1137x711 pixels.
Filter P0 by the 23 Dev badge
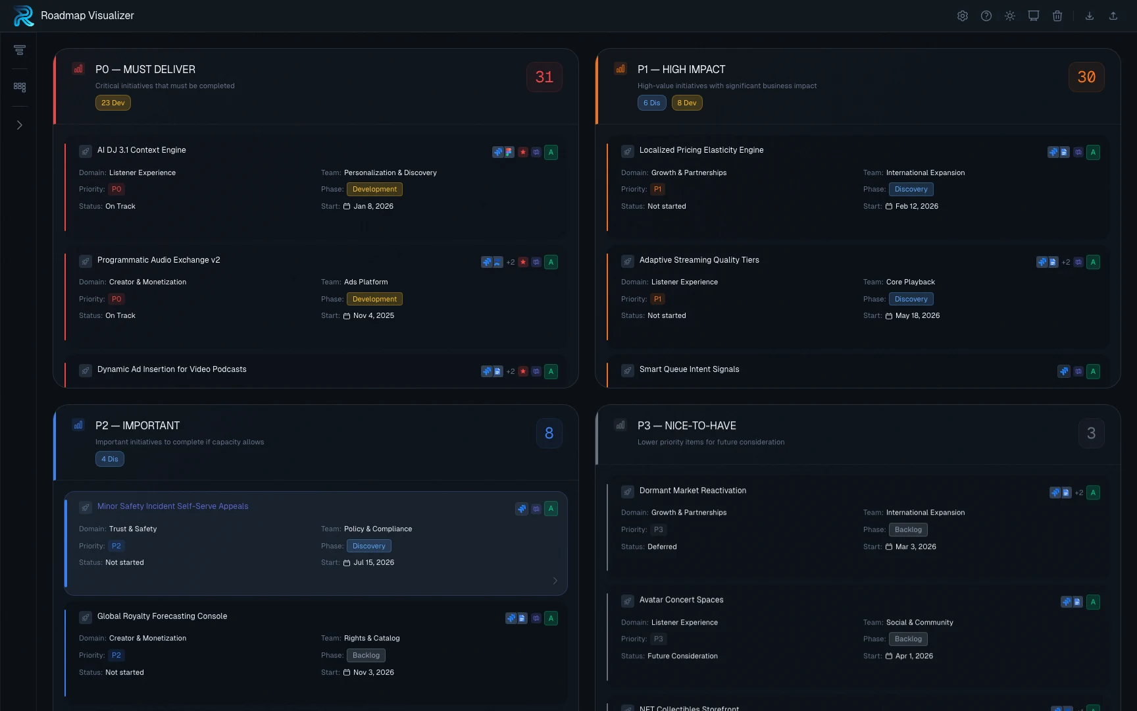[x=113, y=103]
